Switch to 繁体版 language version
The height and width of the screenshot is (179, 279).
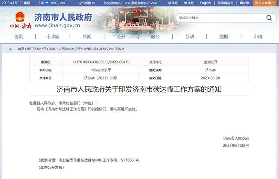(189, 3)
